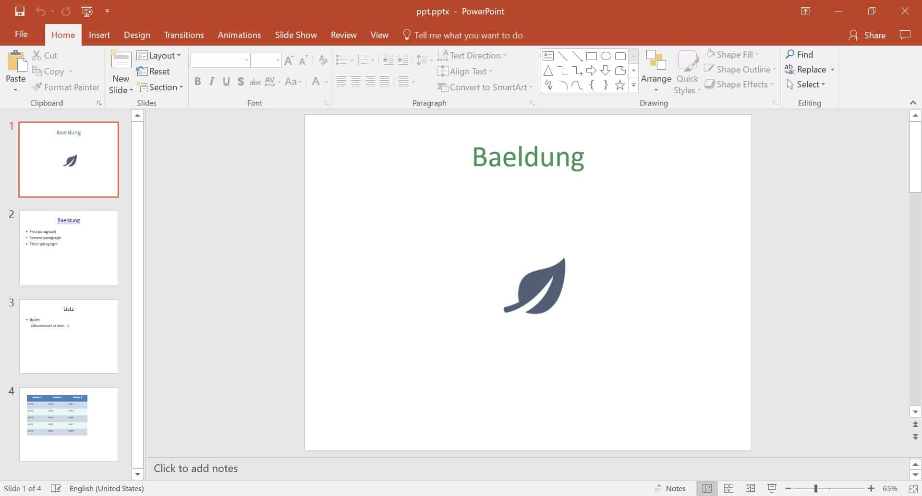Open Line Spacing menu

[424, 60]
